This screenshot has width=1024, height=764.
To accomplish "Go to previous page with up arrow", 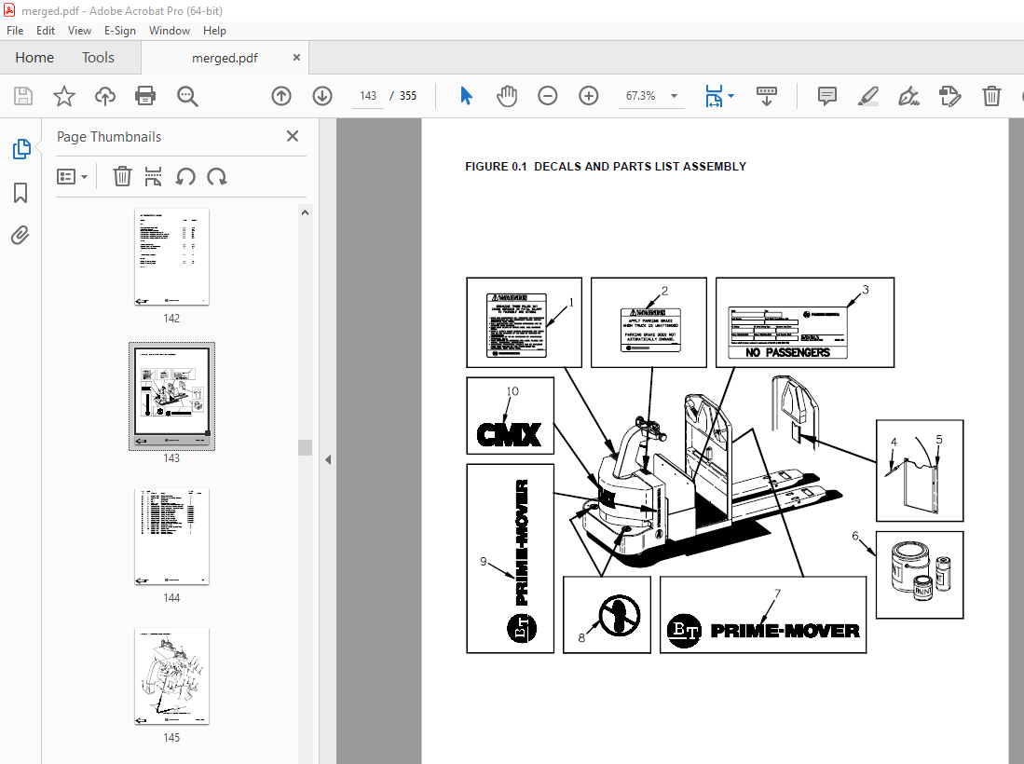I will (x=281, y=96).
